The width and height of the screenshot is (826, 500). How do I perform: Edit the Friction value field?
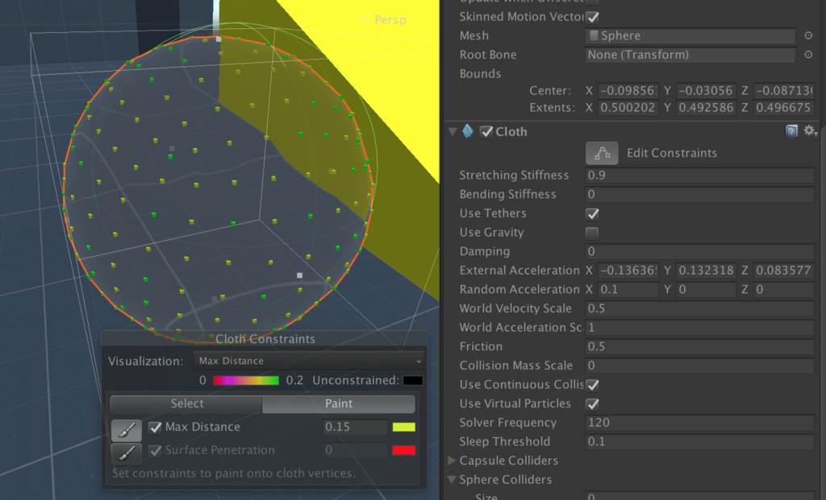[x=700, y=346]
